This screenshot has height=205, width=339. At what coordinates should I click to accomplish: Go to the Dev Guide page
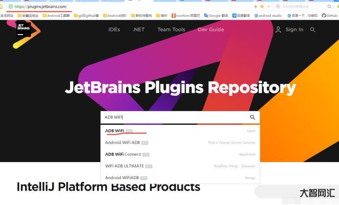211,30
